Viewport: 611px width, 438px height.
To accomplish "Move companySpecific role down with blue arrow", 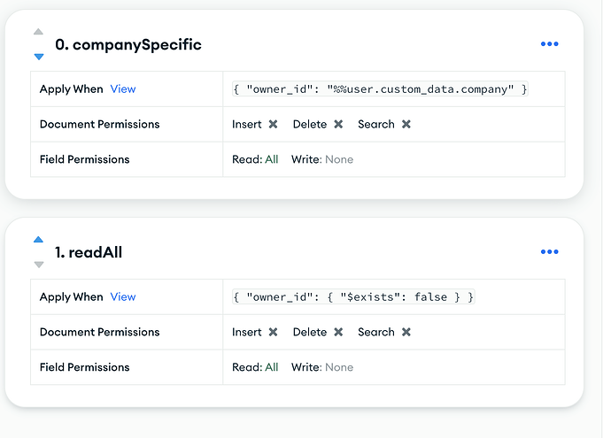I will point(38,57).
